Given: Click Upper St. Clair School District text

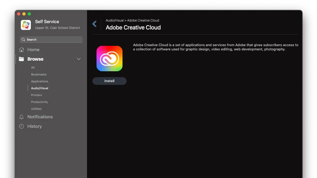Looking at the screenshot, I should (x=58, y=28).
